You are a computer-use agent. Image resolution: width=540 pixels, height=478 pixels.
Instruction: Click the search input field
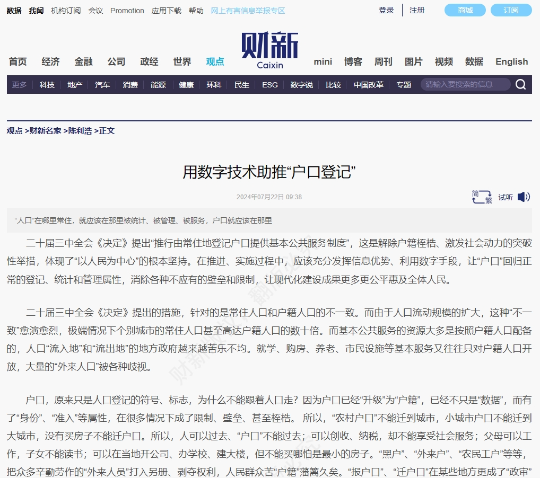[x=465, y=84]
